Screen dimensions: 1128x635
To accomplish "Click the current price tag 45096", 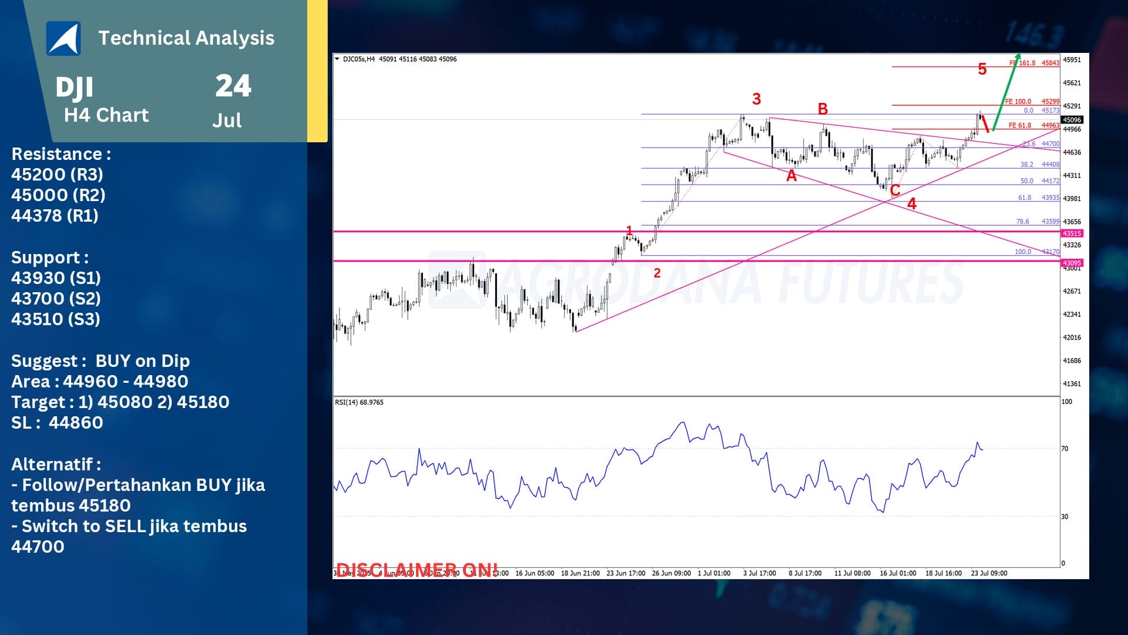I will (x=1072, y=120).
